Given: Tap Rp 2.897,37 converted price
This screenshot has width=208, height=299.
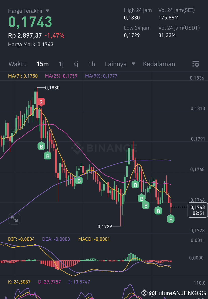Looking at the screenshot, I should point(25,36).
